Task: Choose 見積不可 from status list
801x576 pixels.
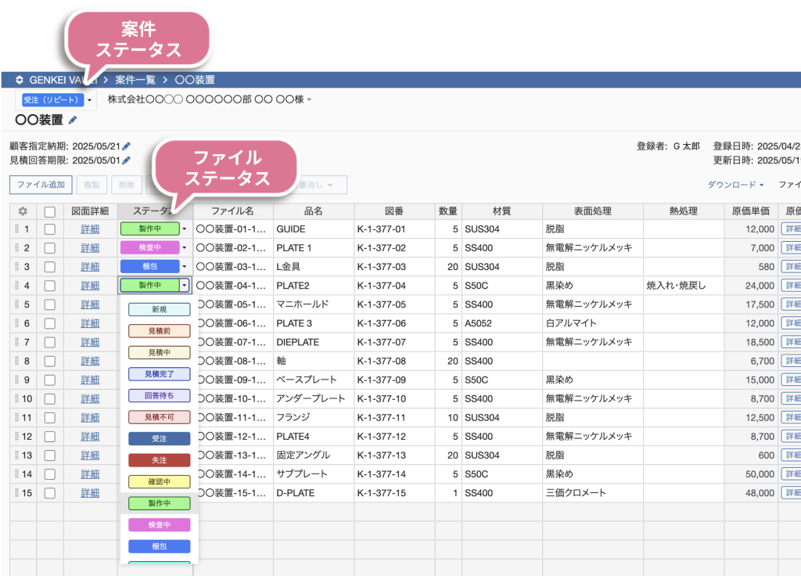Action: point(160,417)
